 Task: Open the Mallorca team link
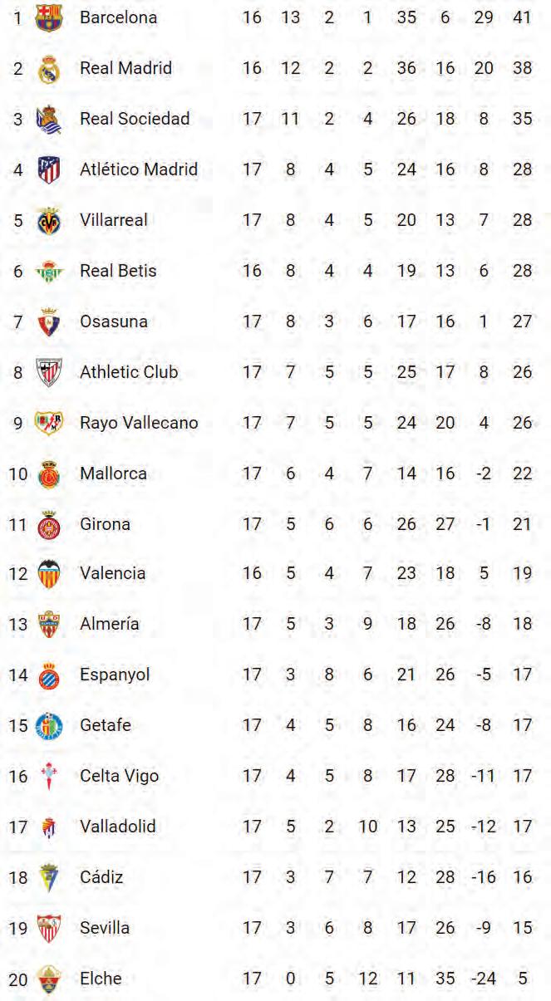(x=113, y=474)
